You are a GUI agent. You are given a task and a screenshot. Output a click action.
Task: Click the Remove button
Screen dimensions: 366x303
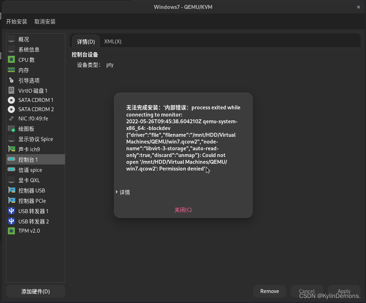pyautogui.click(x=270, y=291)
